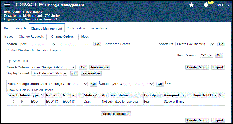Switch to the Lifecycle tab
Viewport: 233px width, 124px height.
(20, 28)
